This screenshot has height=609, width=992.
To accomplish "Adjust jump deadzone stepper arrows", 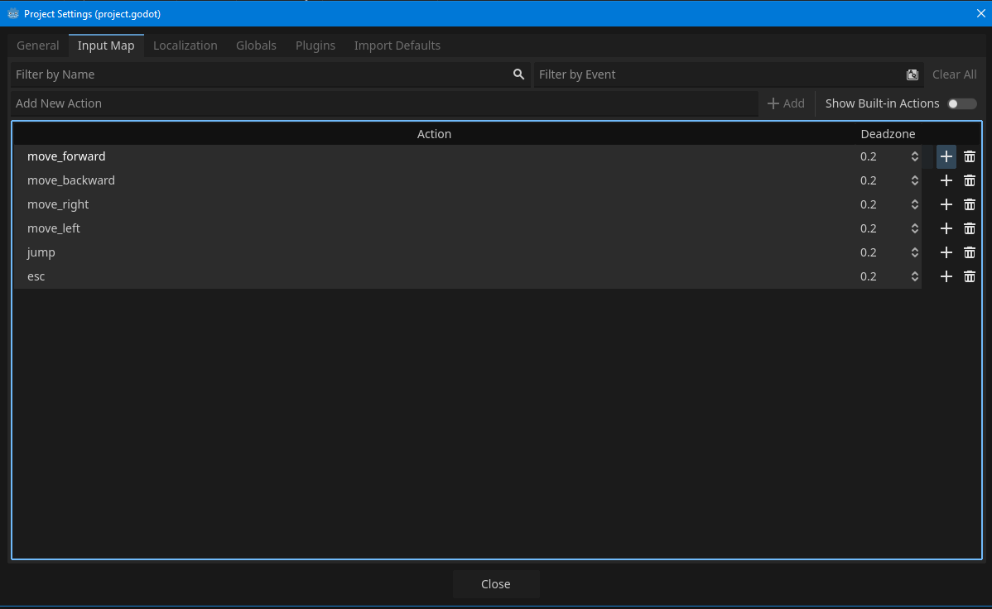I will 914,252.
